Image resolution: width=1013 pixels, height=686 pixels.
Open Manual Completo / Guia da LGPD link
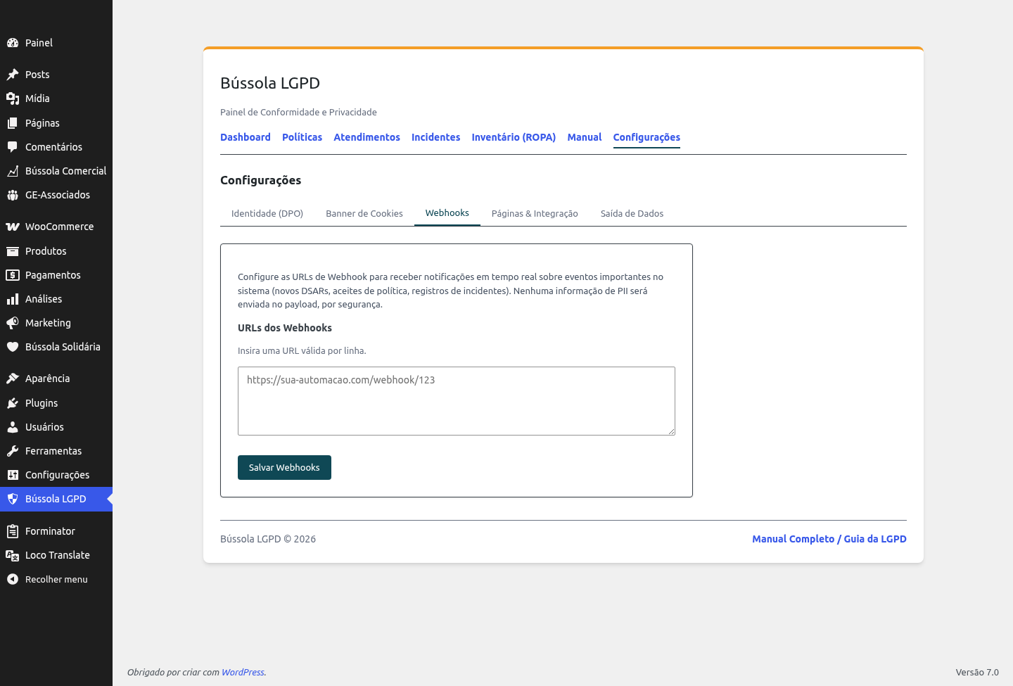click(x=829, y=539)
